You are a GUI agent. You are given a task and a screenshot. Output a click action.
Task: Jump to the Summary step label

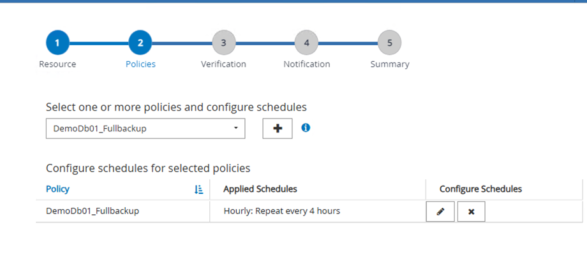pos(390,64)
